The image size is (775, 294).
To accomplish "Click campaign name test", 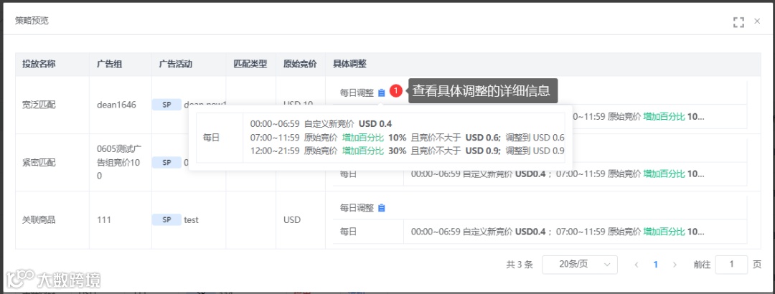I will pos(192,220).
